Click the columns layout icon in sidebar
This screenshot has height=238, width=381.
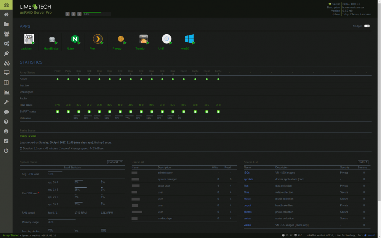coord(6,83)
